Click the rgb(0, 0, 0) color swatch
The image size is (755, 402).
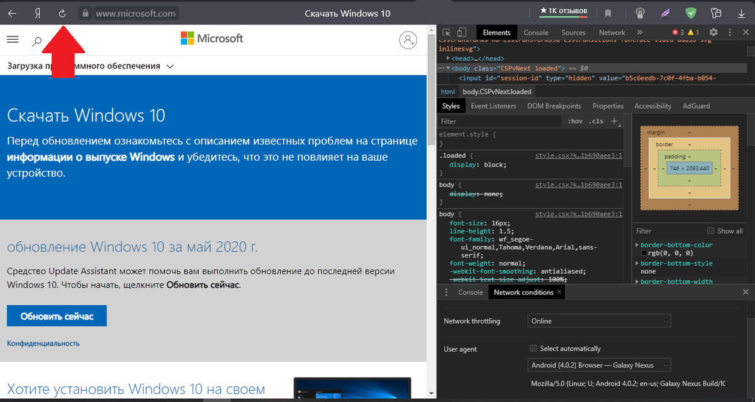tap(644, 253)
